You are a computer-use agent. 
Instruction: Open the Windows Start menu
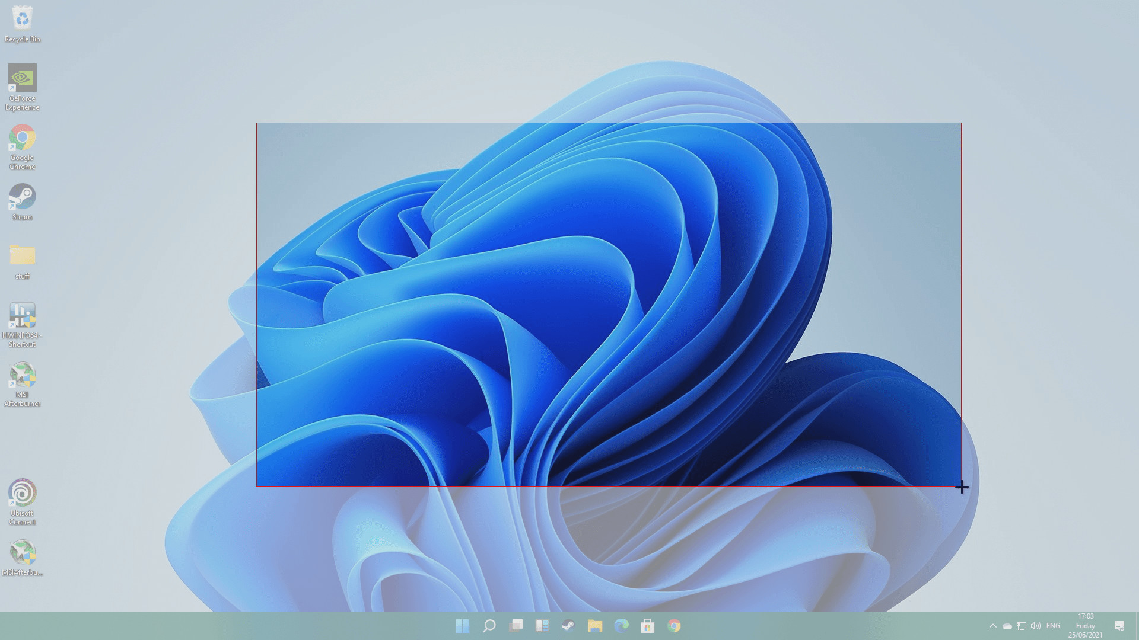[462, 626]
